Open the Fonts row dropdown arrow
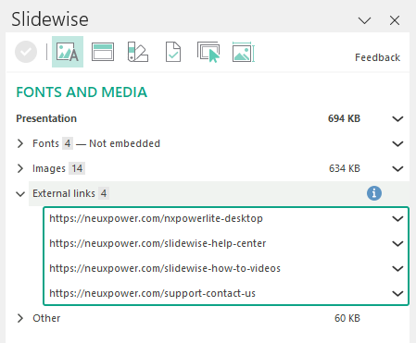Viewport: 416px width, 343px height. click(397, 144)
